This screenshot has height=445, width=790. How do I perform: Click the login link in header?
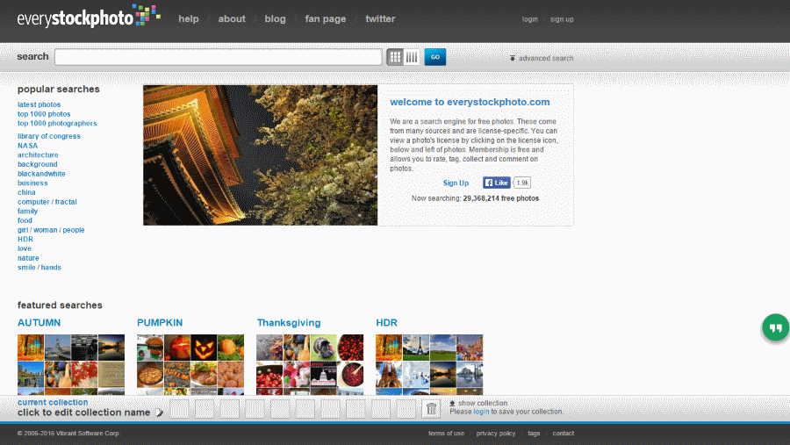[529, 19]
